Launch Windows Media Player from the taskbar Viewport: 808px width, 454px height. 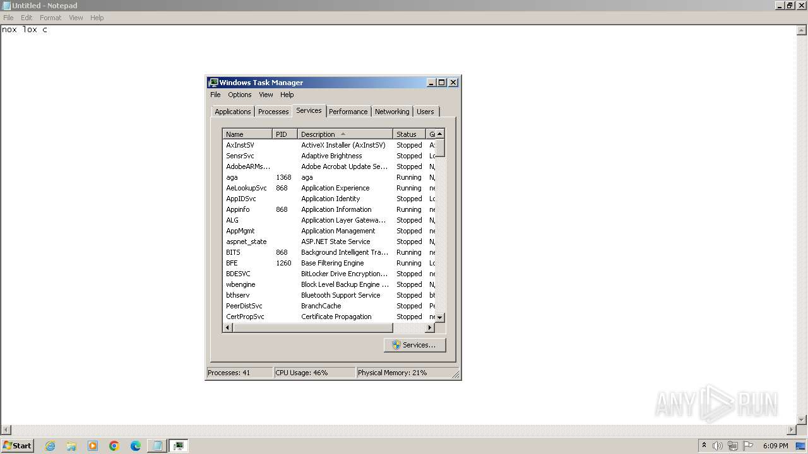pos(93,446)
